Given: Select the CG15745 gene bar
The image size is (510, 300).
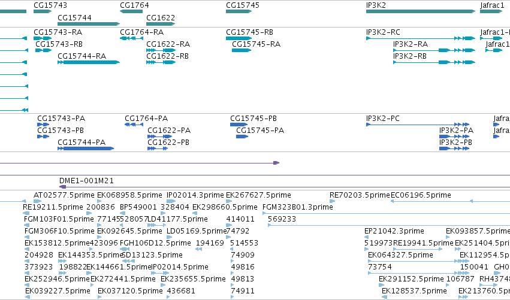Looking at the screenshot, I should click(239, 11).
